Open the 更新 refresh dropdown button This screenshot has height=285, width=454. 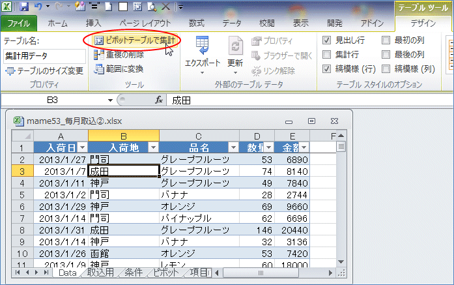(x=235, y=55)
